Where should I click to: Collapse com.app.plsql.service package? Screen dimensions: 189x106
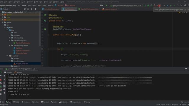[x=9, y=46]
